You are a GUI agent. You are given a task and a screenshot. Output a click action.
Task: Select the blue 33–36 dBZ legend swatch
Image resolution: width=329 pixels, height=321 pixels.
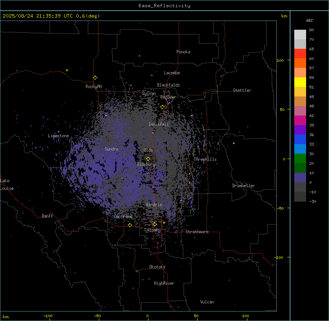click(300, 139)
